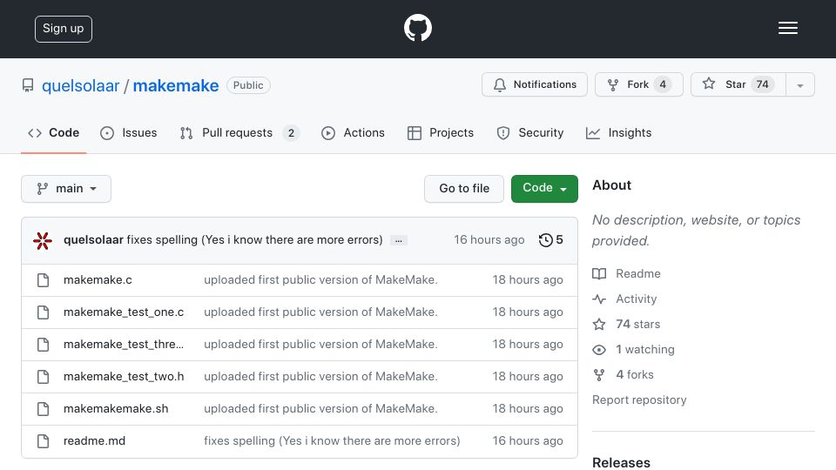Click the Report repository link
This screenshot has width=836, height=470.
[x=639, y=400]
